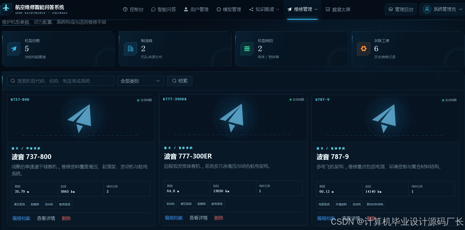
Task: Expand the 维修管理 menu chevron
Action: (316, 9)
